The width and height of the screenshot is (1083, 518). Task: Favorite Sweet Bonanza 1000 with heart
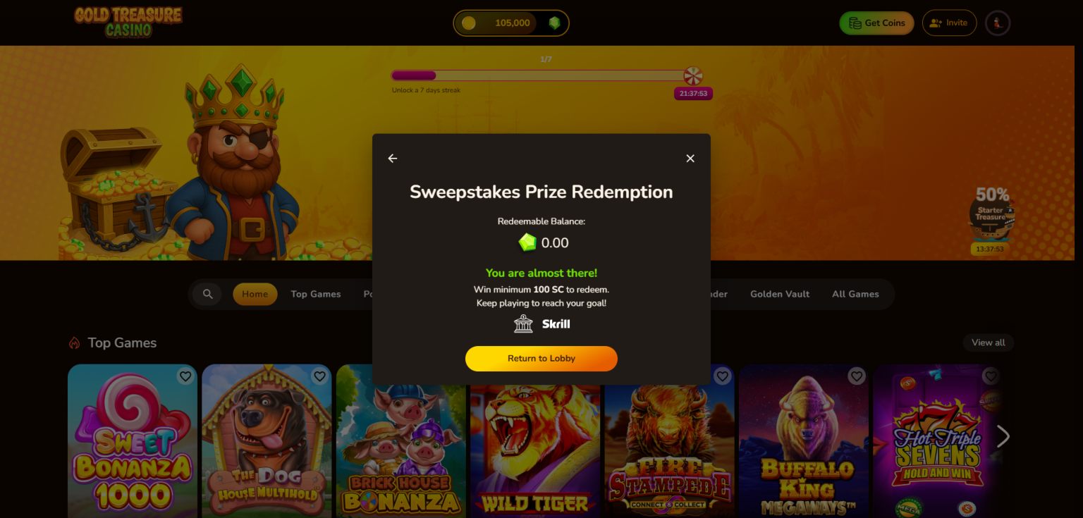pyautogui.click(x=185, y=376)
